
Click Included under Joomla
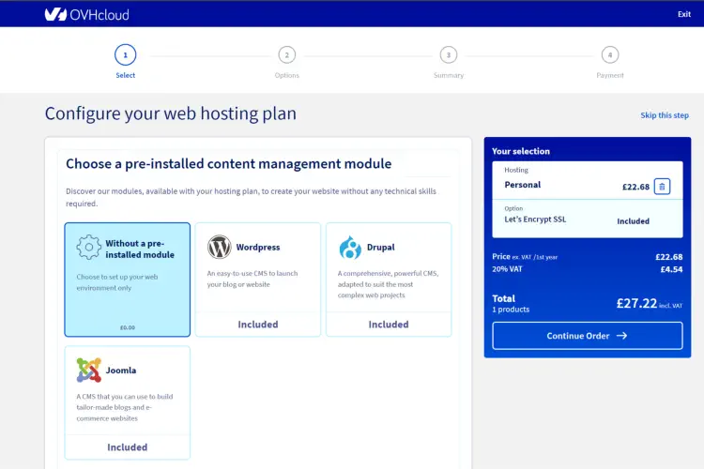click(x=127, y=447)
